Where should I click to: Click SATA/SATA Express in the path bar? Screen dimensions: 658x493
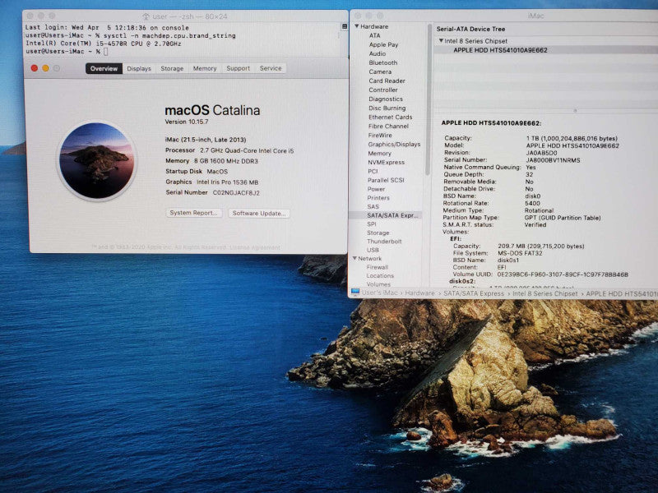pos(474,293)
